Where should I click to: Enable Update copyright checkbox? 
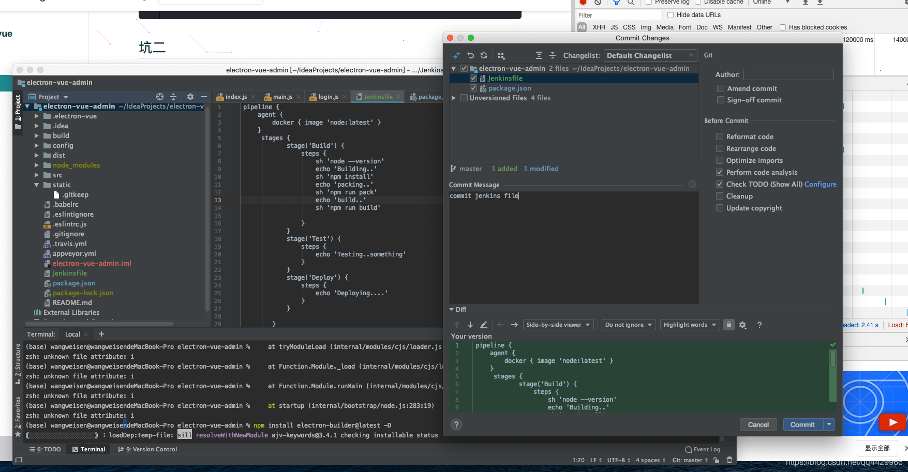720,208
